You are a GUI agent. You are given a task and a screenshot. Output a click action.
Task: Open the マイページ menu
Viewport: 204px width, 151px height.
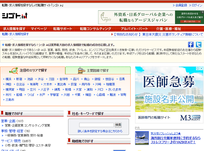[x=39, y=29]
